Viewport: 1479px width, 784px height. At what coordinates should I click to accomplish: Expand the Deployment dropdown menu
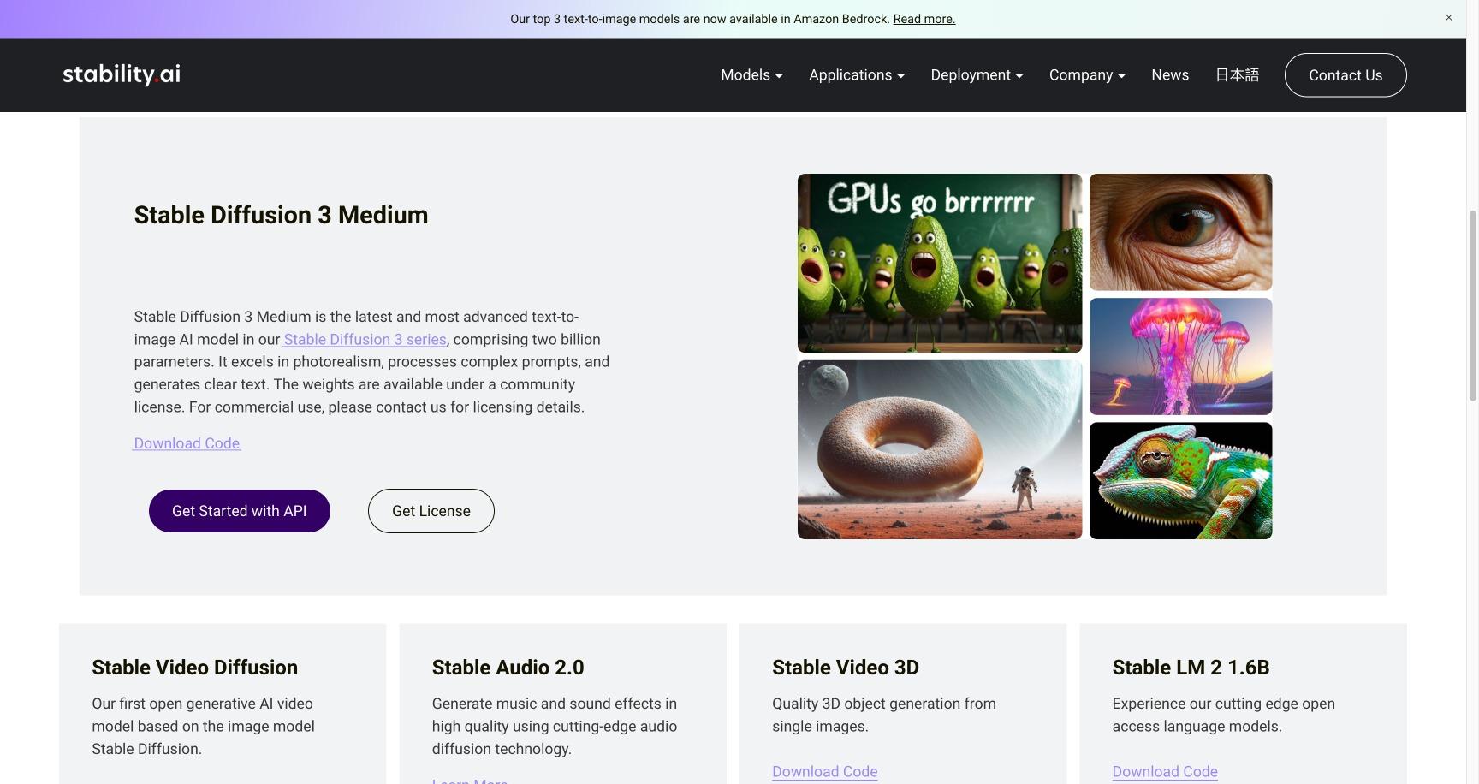(x=977, y=74)
